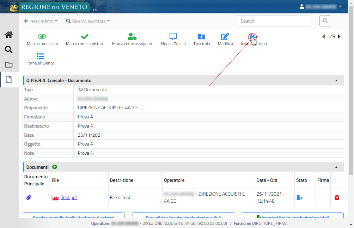Collapse the O.P.E.R.A. Console - Documento panel
The image size is (354, 228).
coord(336,81)
